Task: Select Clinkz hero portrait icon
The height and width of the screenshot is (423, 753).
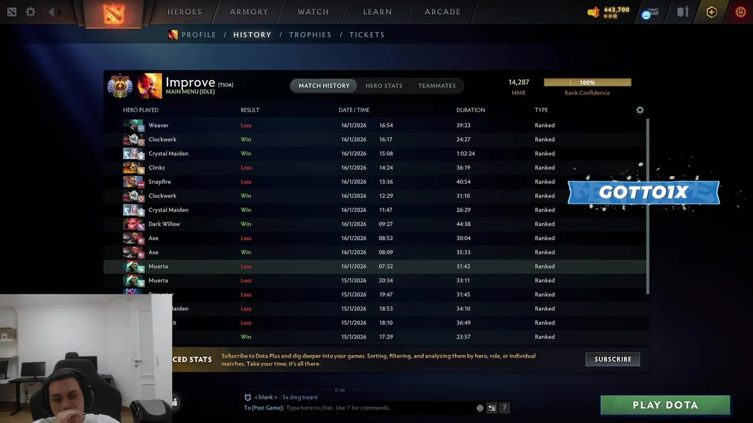Action: 134,167
